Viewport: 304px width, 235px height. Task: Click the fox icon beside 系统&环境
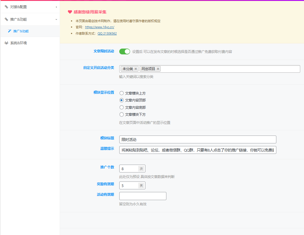pos(6,43)
